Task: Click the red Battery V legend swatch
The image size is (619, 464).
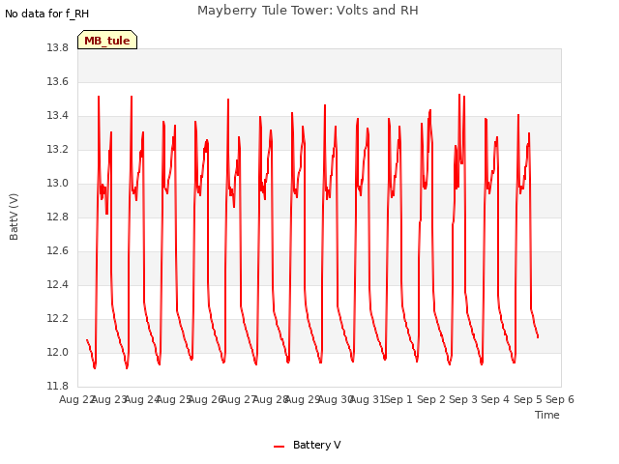Action: click(x=280, y=447)
